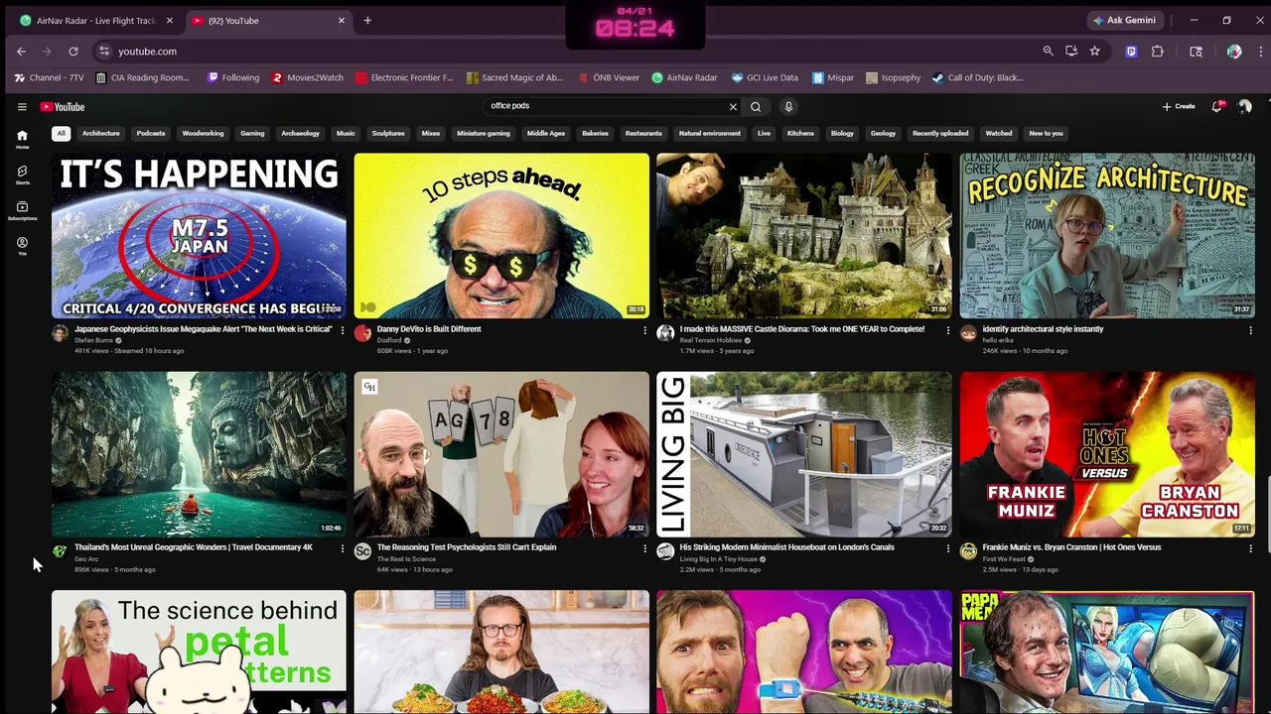Image resolution: width=1271 pixels, height=714 pixels.
Task: Play the Living Big houseboat thumbnail
Action: point(804,454)
